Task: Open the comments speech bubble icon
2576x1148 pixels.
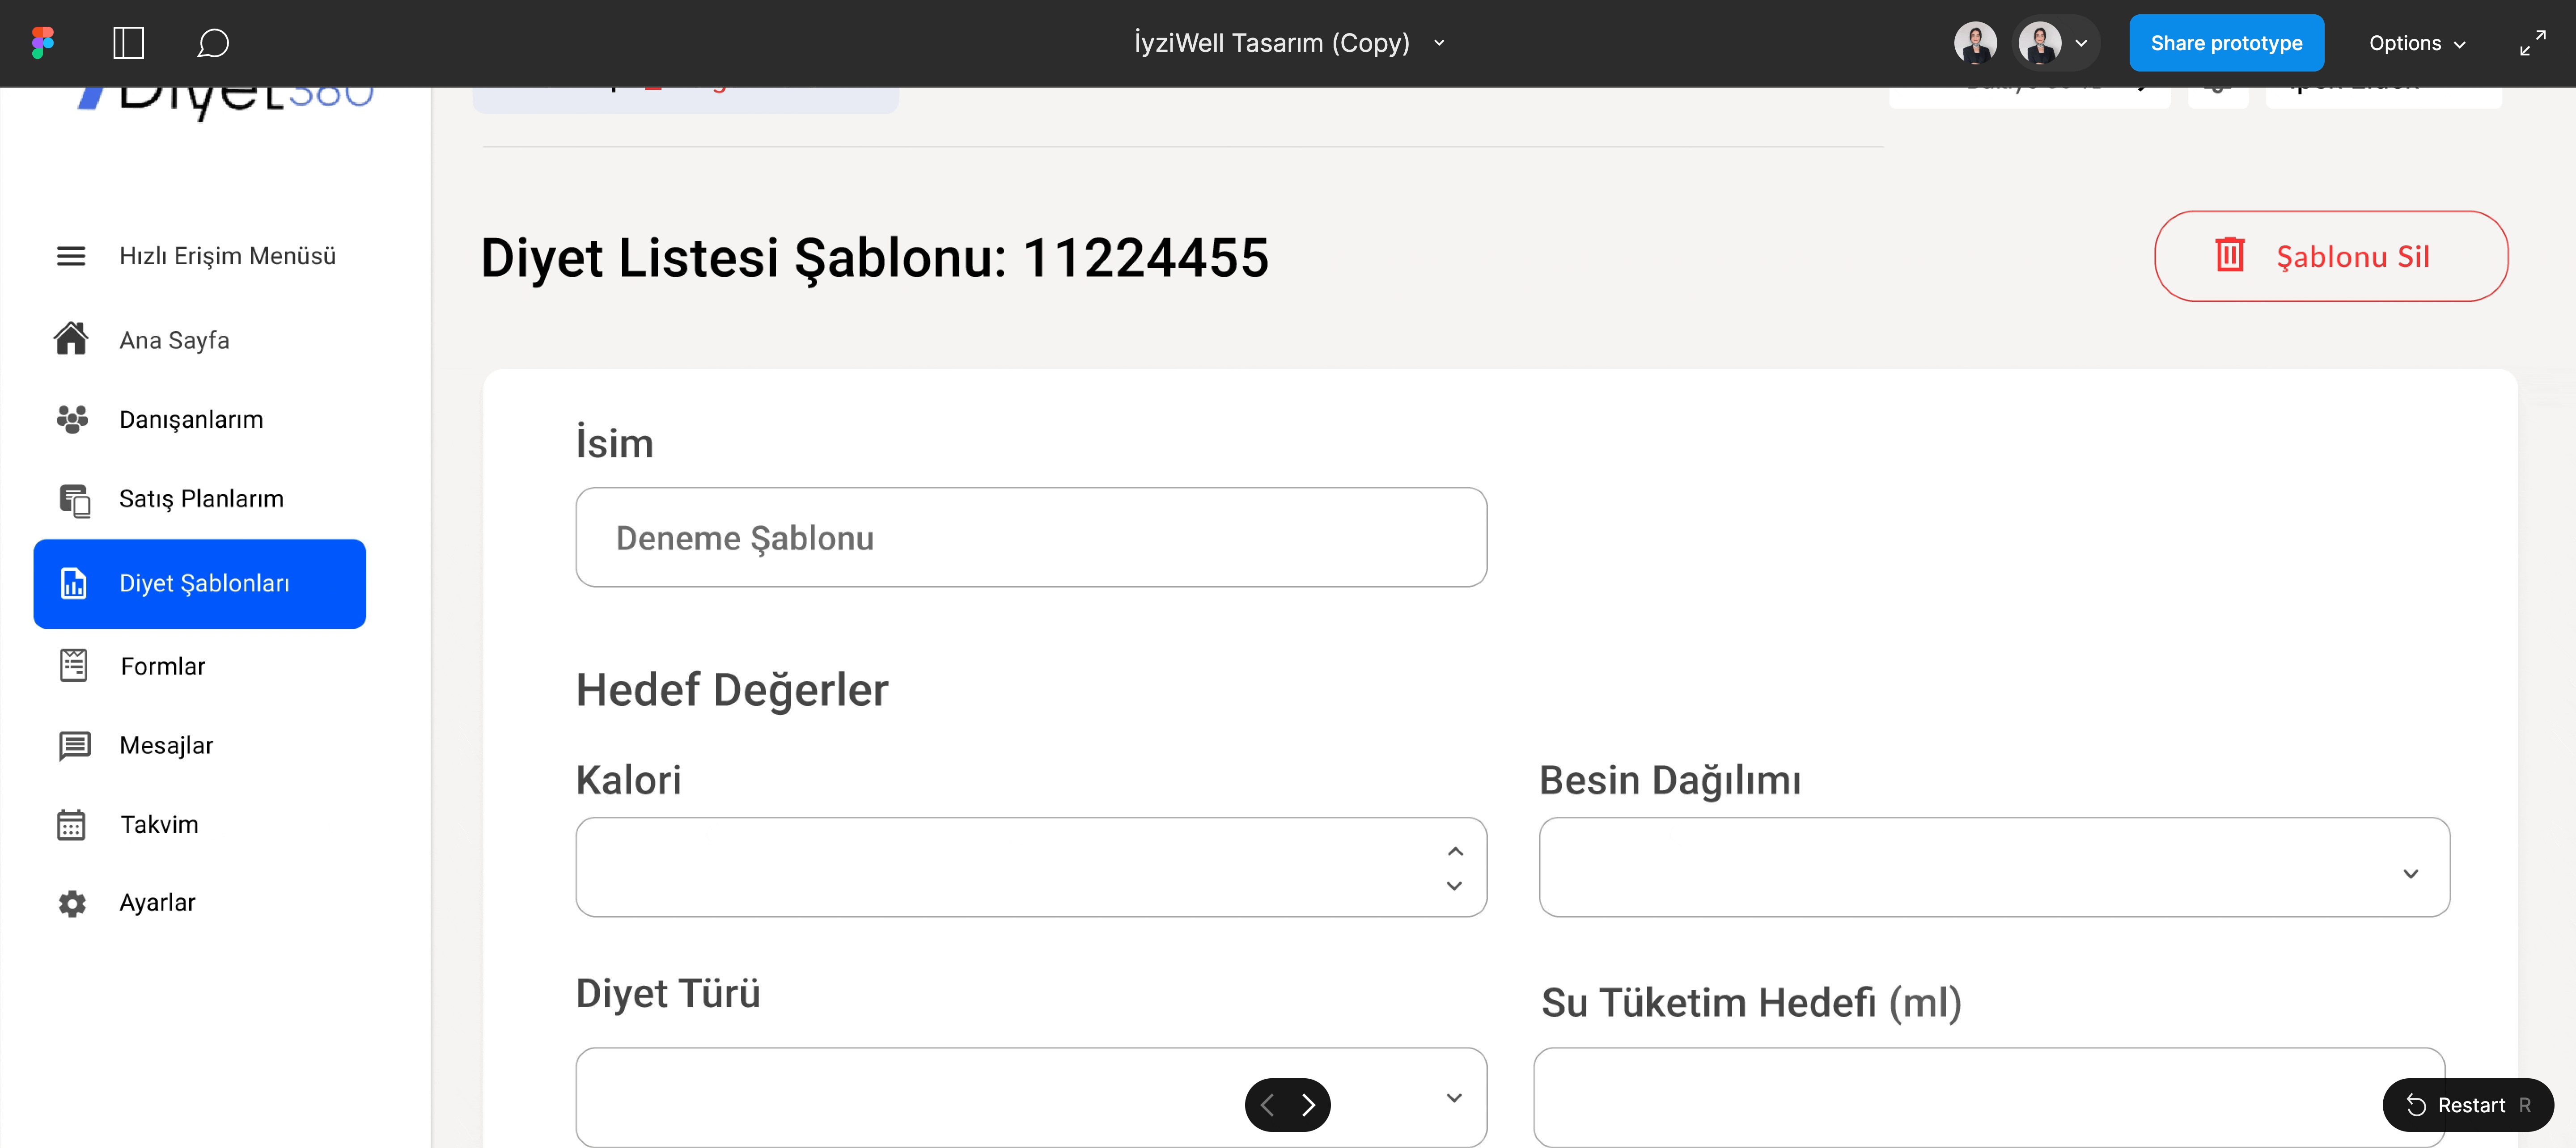Action: point(213,43)
